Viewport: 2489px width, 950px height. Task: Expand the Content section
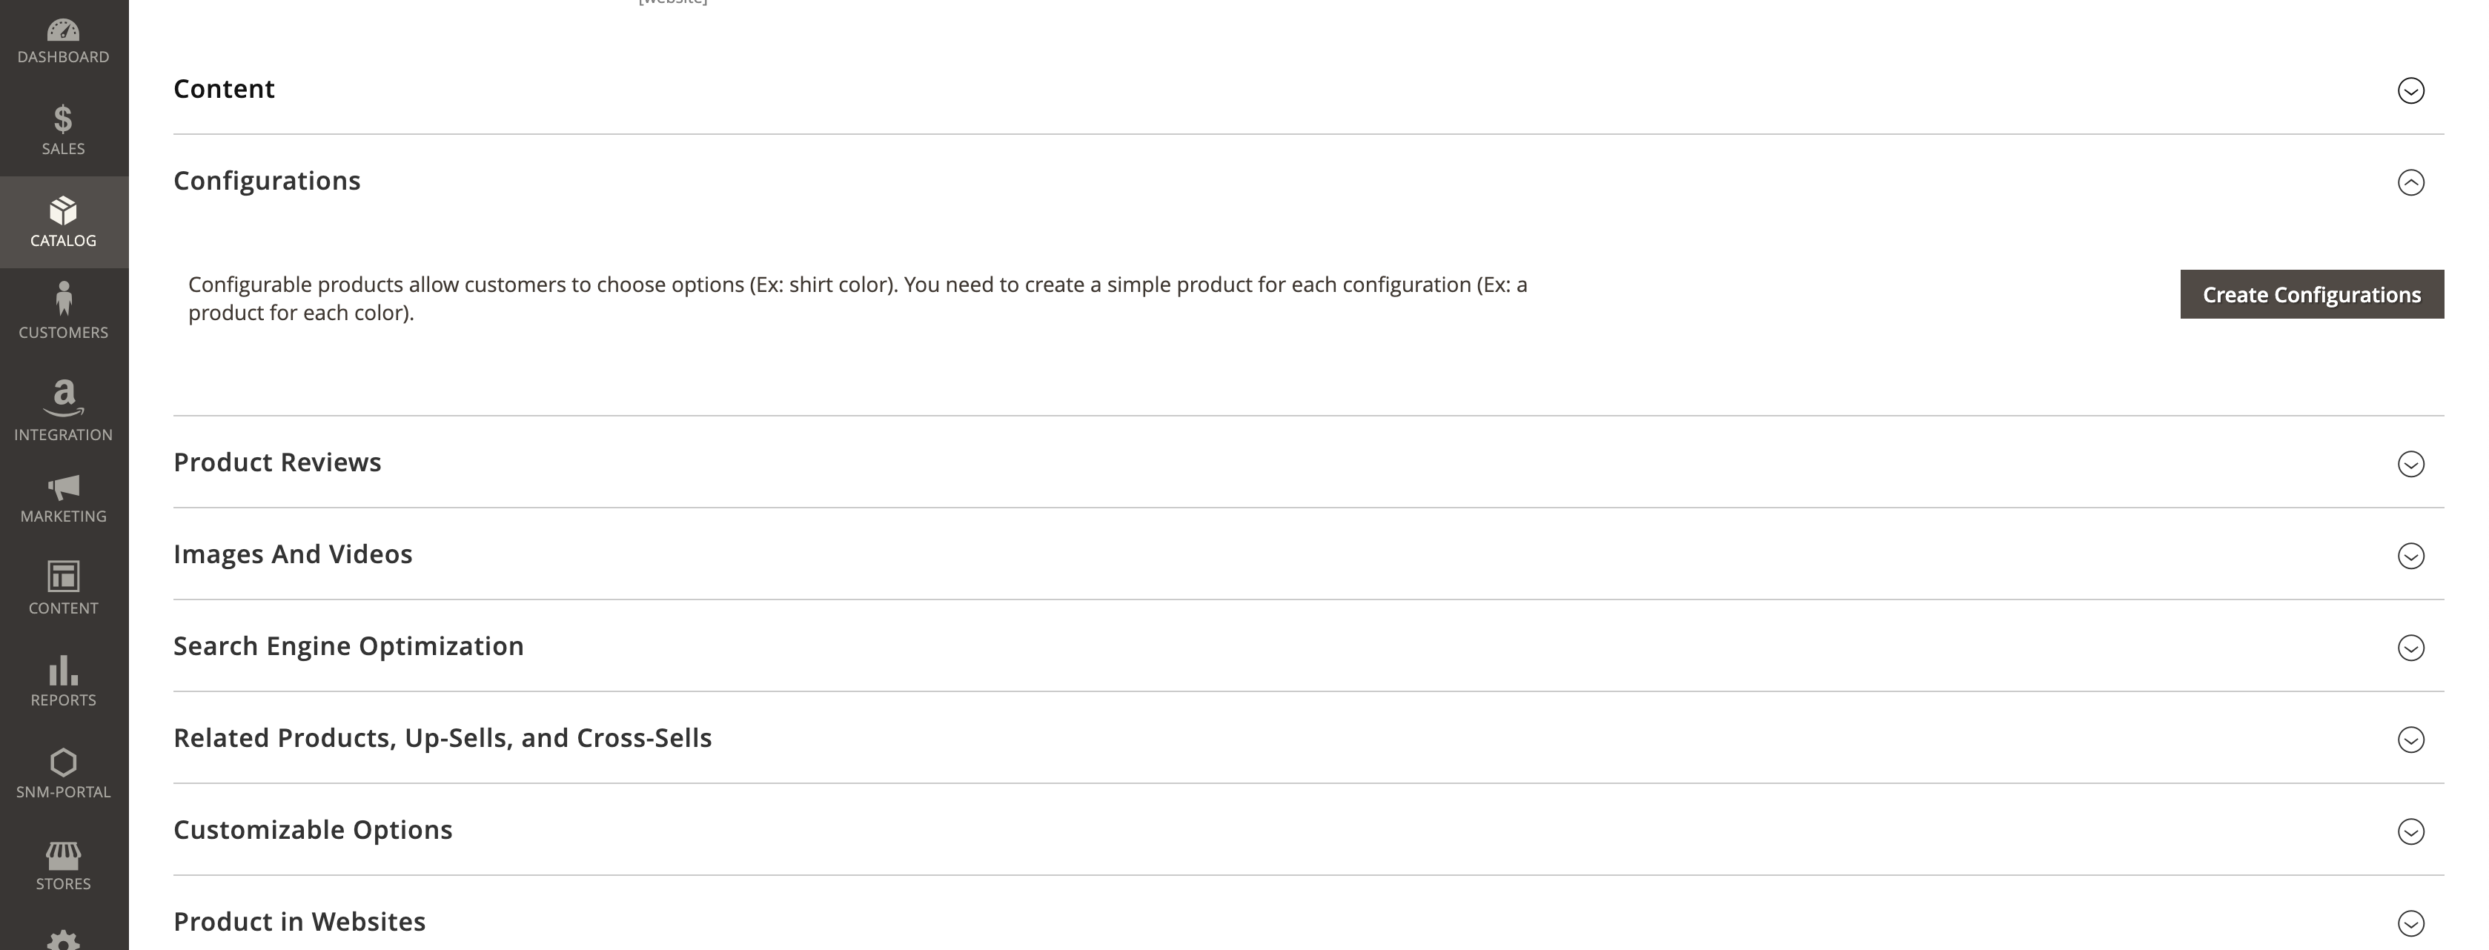[x=2412, y=90]
